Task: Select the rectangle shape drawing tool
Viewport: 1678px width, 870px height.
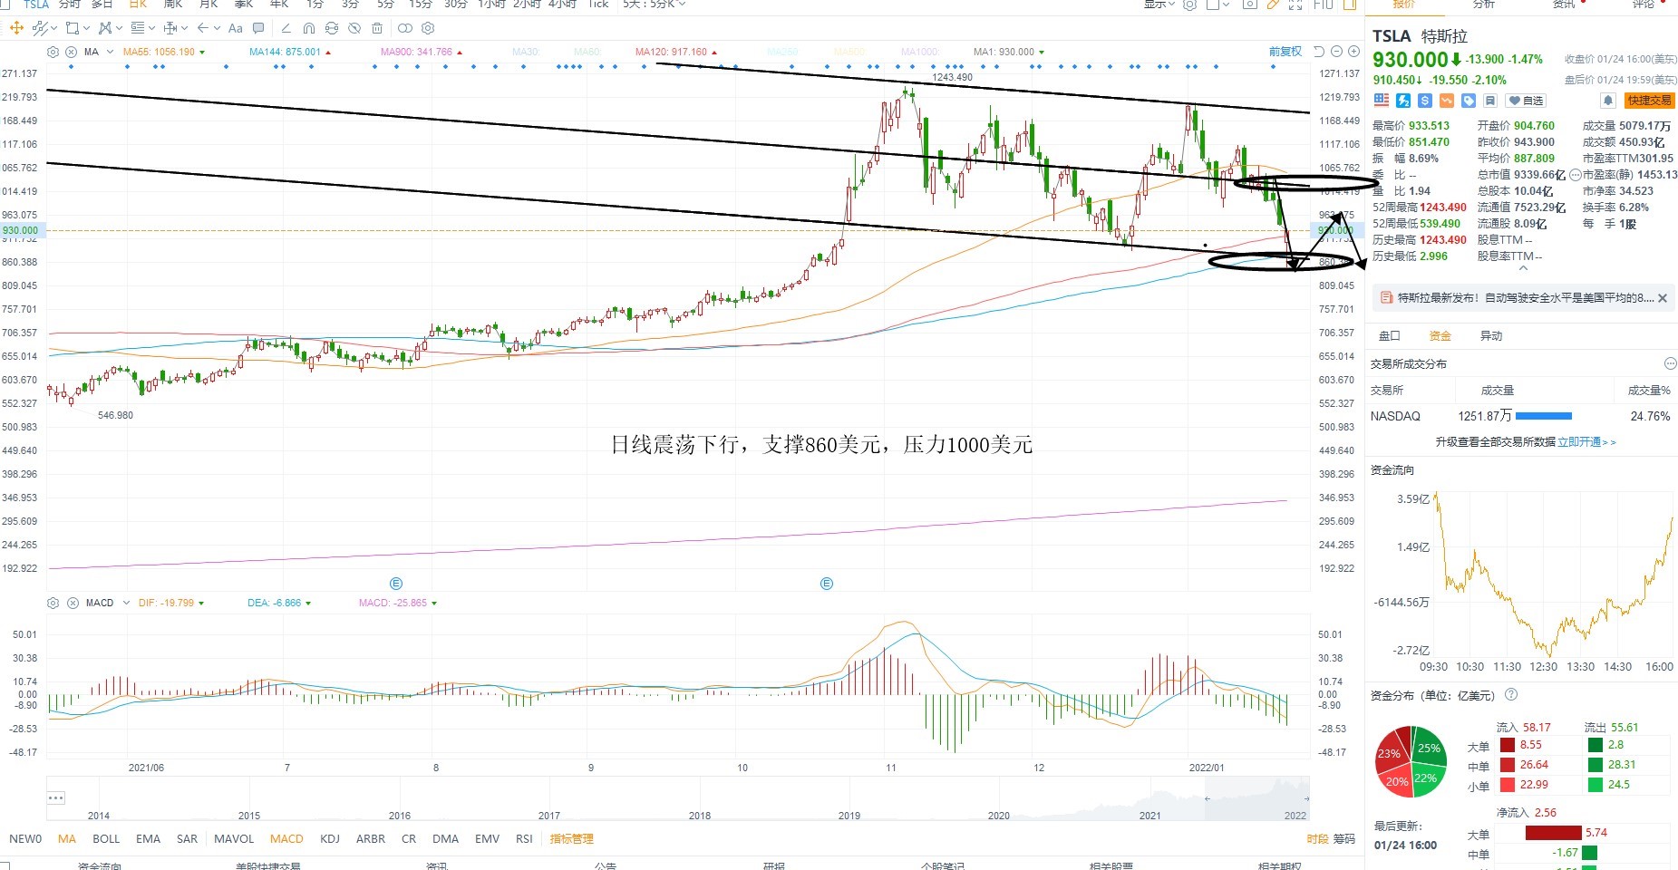Action: [x=72, y=28]
